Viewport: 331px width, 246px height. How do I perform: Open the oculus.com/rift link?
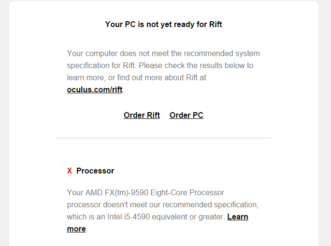click(x=95, y=89)
